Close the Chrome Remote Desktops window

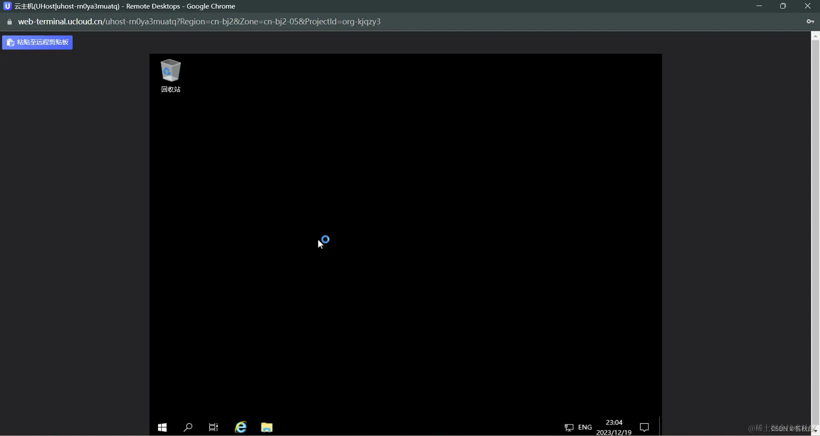808,6
